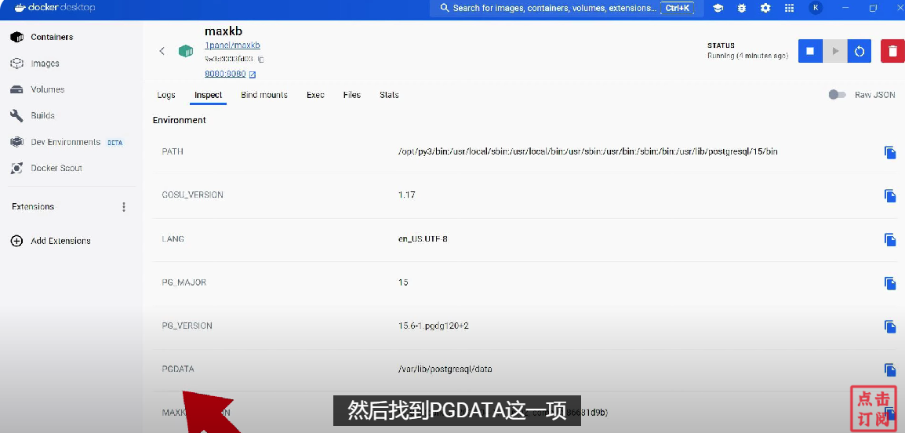Select the Inspect tab
The width and height of the screenshot is (905, 433).
(x=209, y=95)
